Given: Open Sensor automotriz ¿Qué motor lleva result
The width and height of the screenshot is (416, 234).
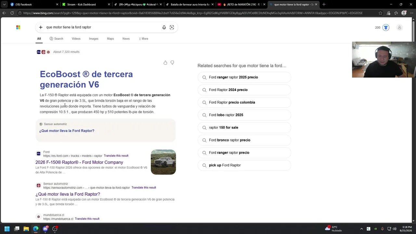Looking at the screenshot, I should pyautogui.click(x=68, y=194).
